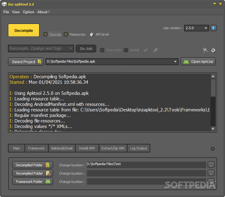Click the recompiled folder location field
The image size is (225, 197).
click(x=146, y=173)
